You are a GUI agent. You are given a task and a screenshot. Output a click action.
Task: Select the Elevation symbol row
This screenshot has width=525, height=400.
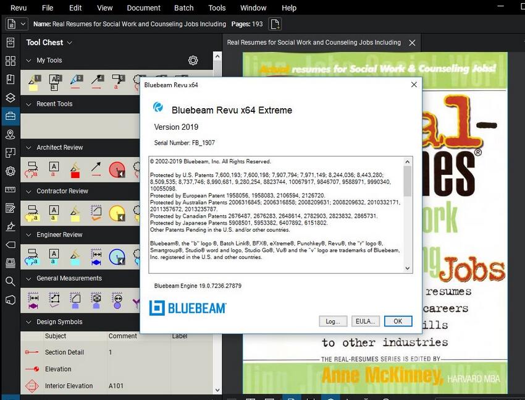coord(117,369)
